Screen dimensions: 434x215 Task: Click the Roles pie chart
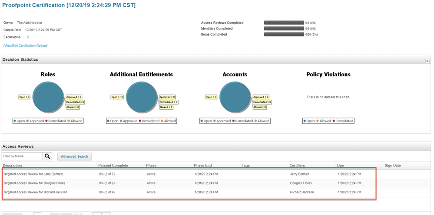[48, 97]
